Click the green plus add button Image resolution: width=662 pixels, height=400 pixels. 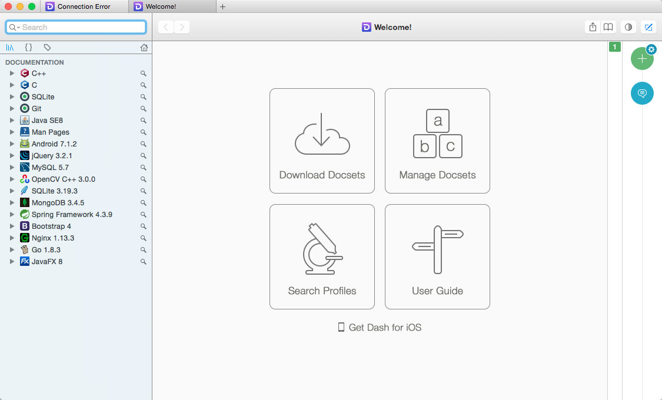tap(642, 59)
